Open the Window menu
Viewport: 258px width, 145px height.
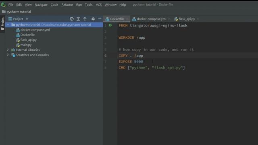tap(110, 5)
